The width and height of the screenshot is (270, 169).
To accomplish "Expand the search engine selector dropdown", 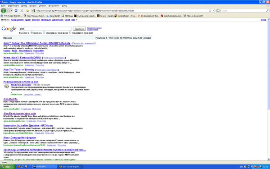I will 219,11.
